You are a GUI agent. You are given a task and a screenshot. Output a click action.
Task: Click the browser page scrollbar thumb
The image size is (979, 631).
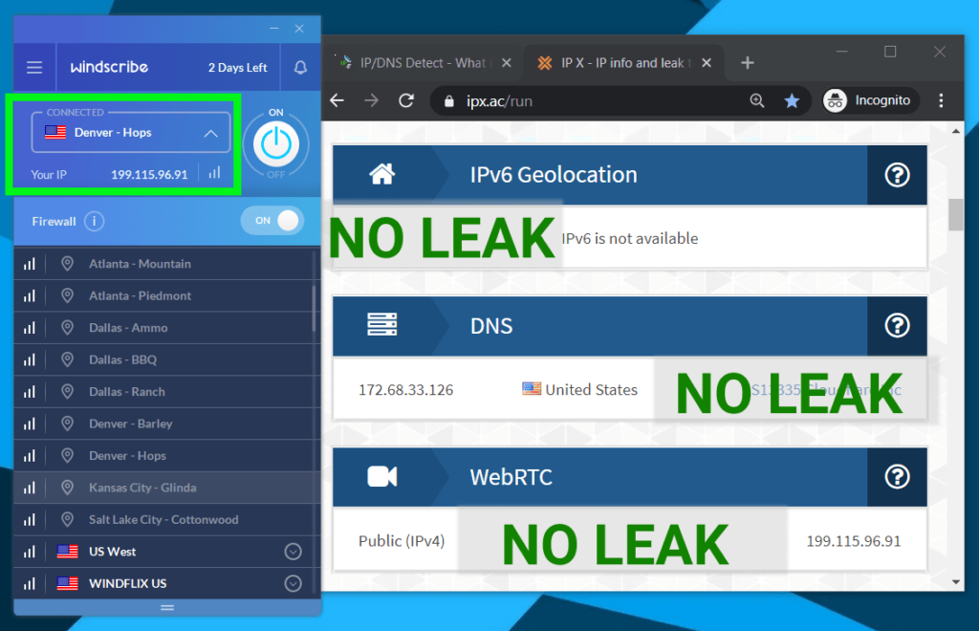(x=955, y=215)
